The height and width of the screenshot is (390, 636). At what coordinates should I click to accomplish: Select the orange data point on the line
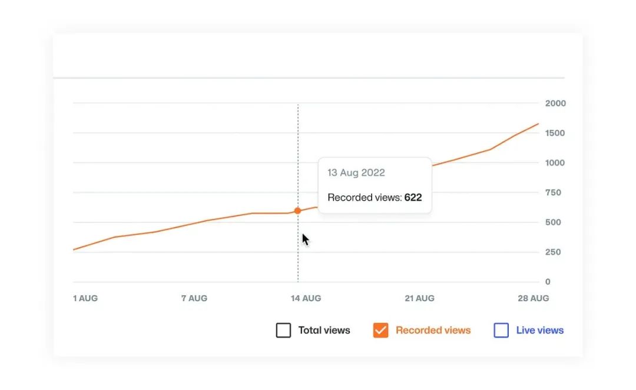298,211
